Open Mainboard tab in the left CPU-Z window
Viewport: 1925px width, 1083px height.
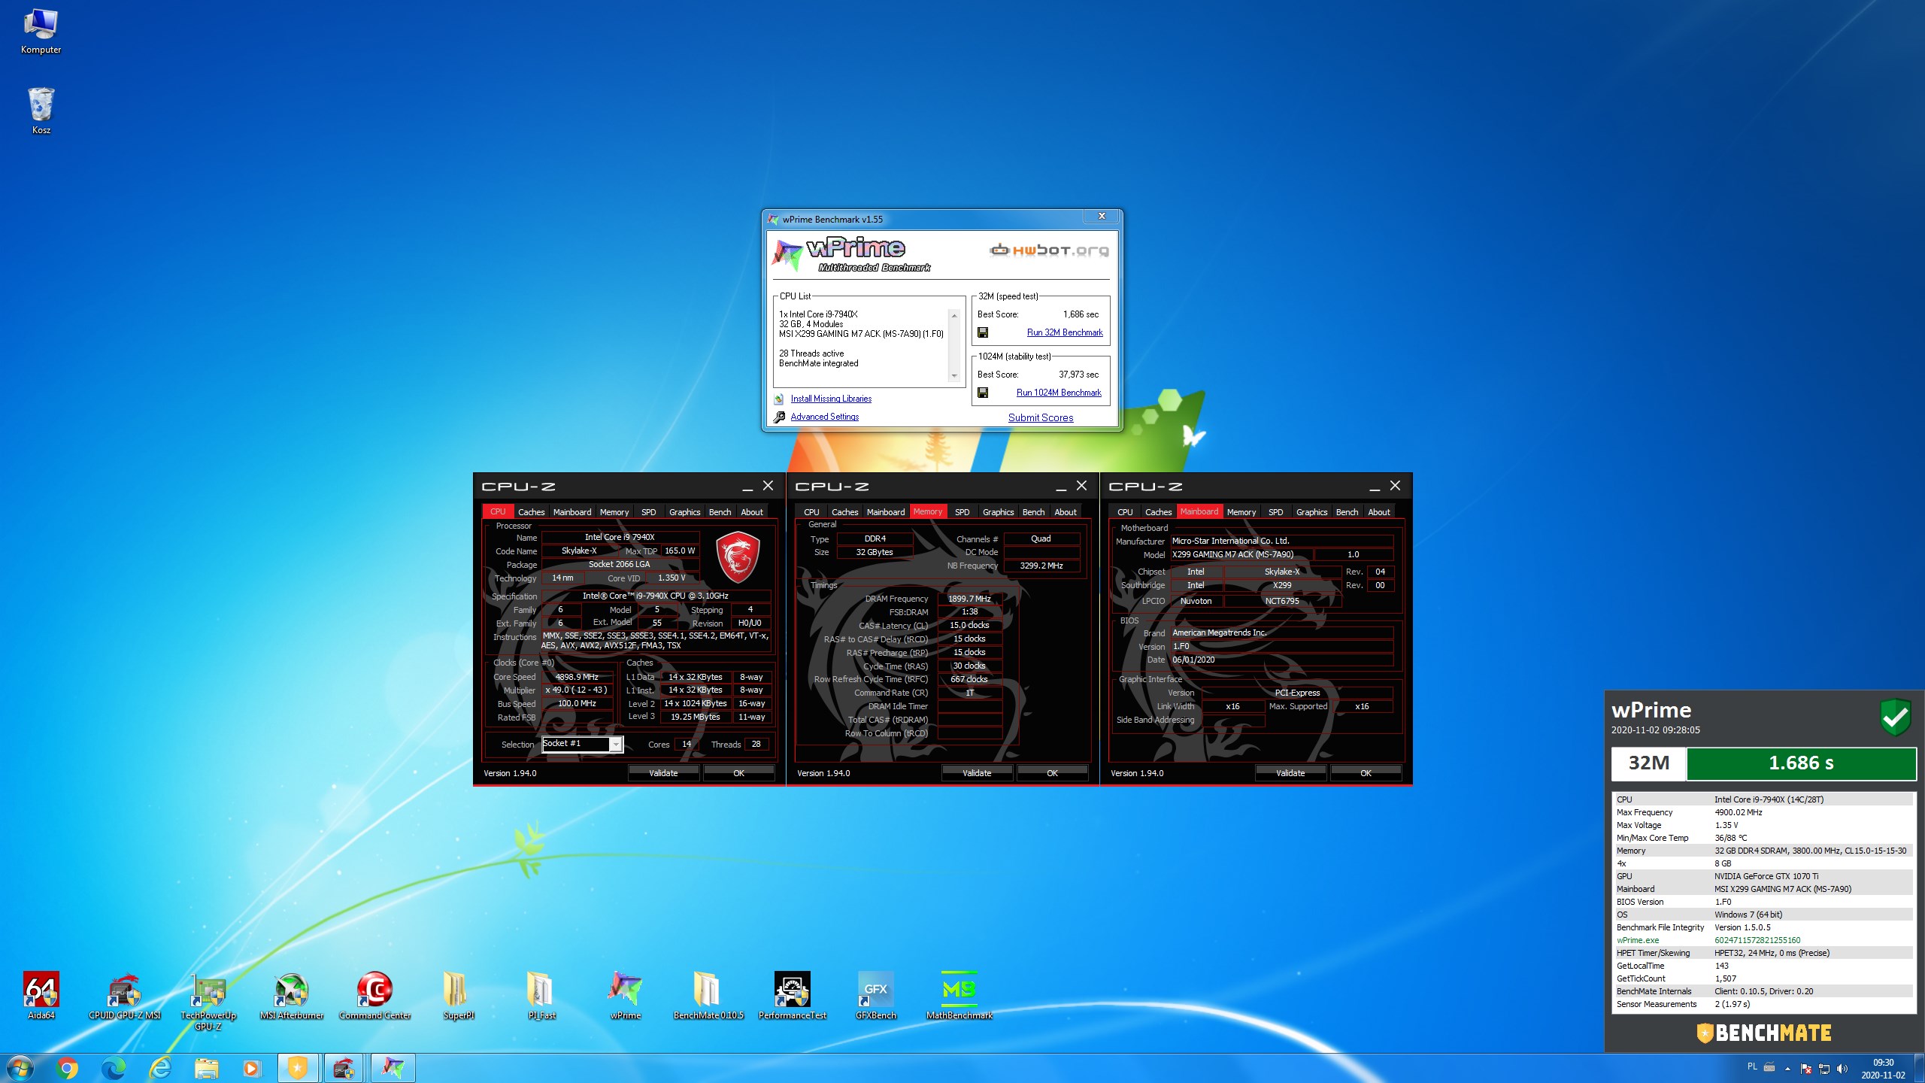point(572,512)
